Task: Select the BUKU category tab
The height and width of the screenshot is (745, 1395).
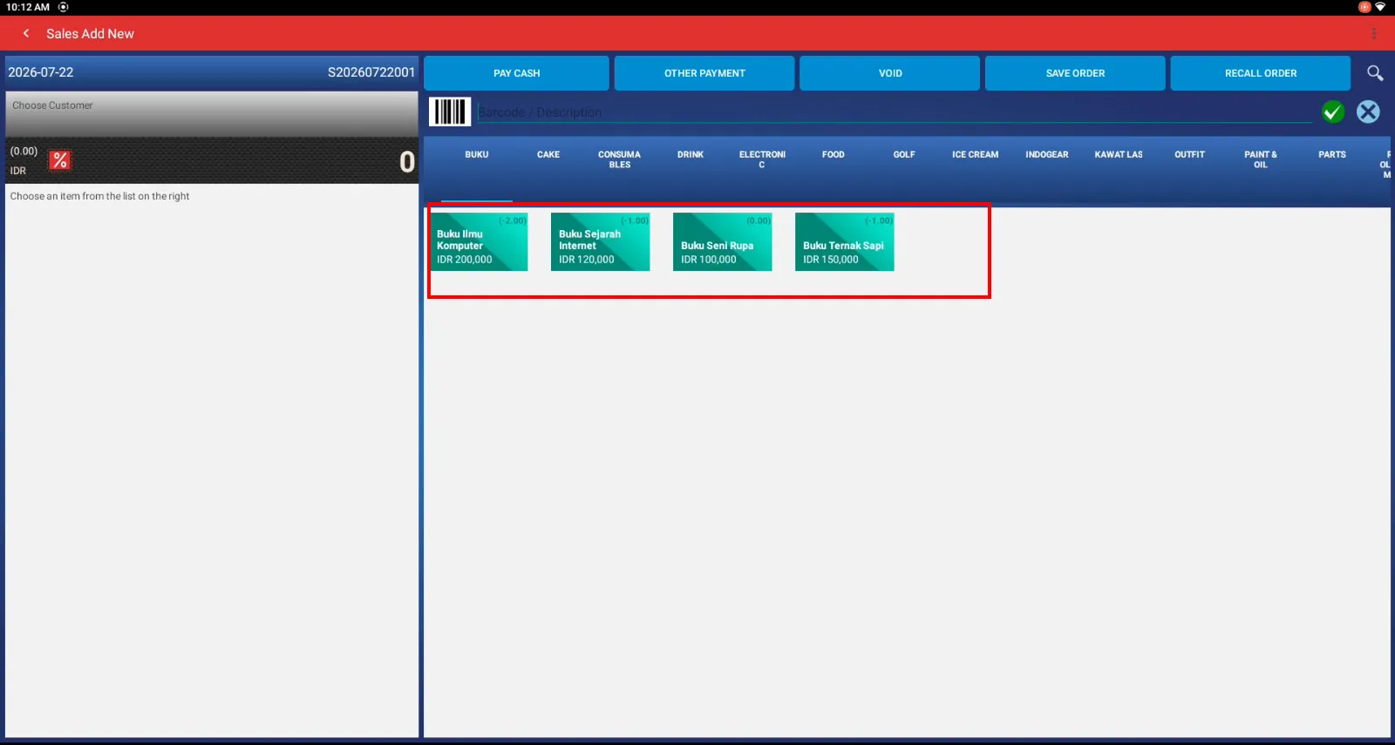Action: point(477,154)
